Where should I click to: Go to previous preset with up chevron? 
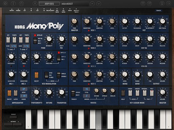92,4
